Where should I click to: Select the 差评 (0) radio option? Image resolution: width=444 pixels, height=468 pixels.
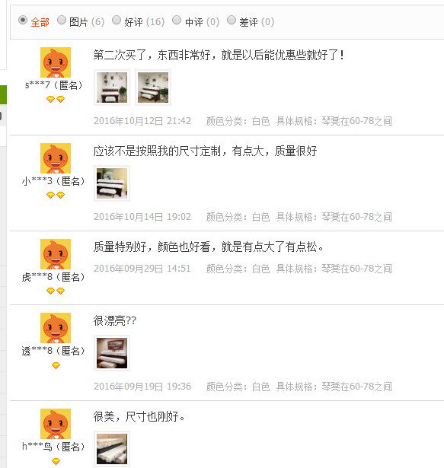tap(232, 21)
